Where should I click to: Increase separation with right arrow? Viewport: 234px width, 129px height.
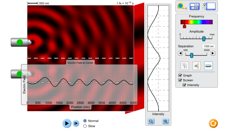213,53
